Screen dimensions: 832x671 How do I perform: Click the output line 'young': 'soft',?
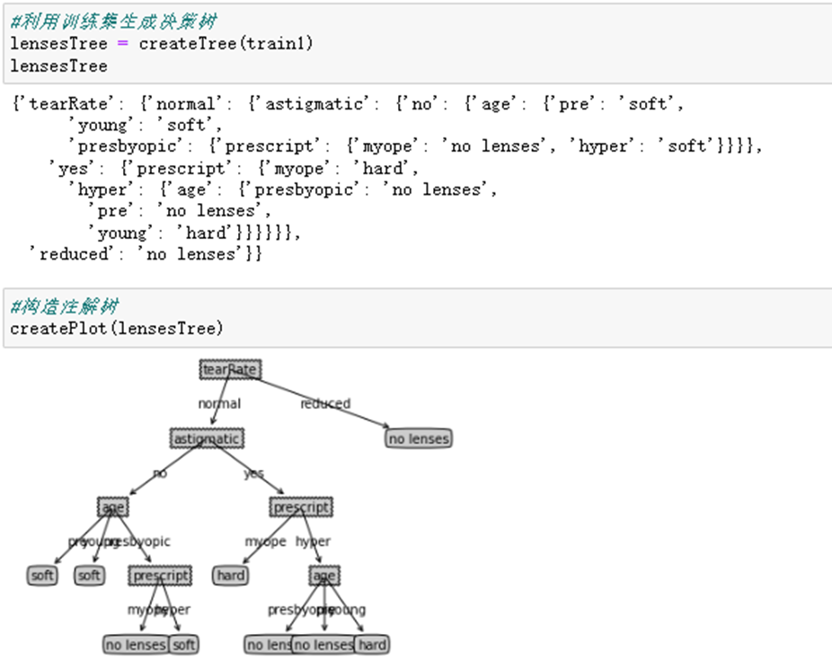[145, 125]
